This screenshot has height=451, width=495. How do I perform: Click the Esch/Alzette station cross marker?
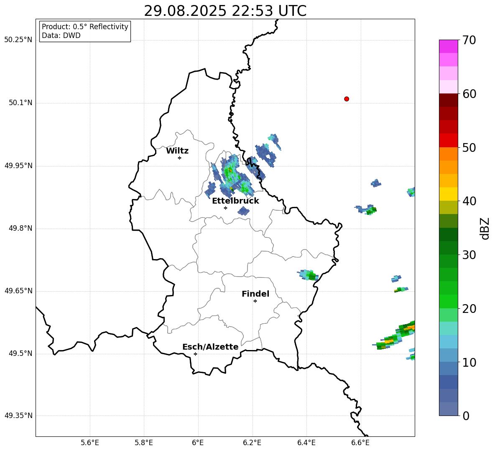click(195, 354)
